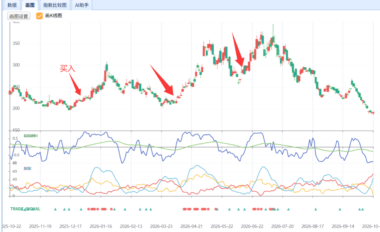This screenshot has width=380, height=232.
Task: Uncheck the 画K线图 checkbox
Action: [39, 16]
